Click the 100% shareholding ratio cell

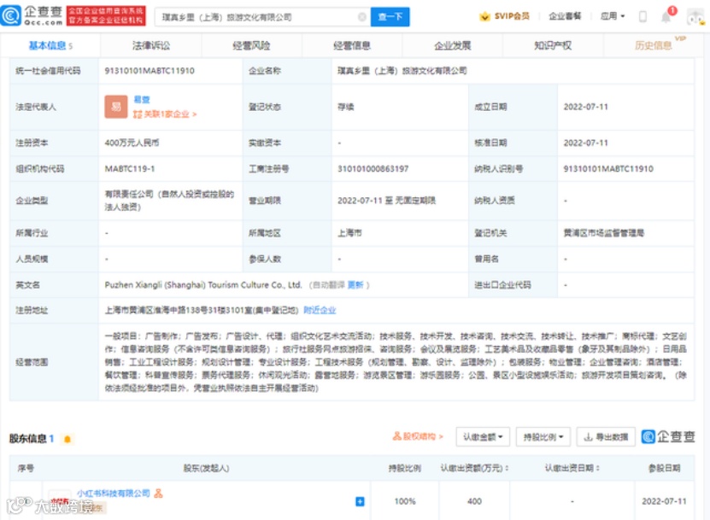(x=405, y=501)
